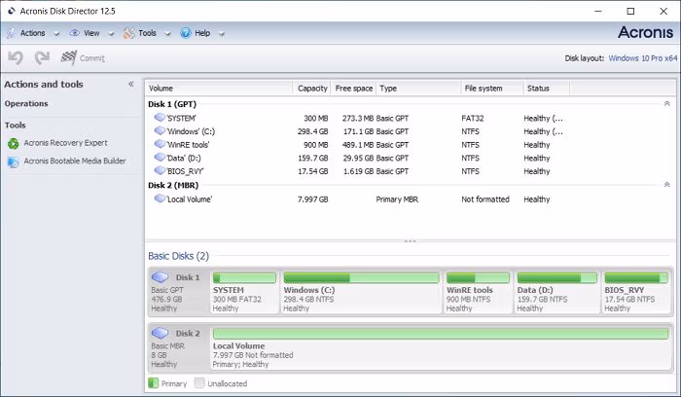The width and height of the screenshot is (681, 397).
Task: Open the Actions menu
Action: pos(32,33)
